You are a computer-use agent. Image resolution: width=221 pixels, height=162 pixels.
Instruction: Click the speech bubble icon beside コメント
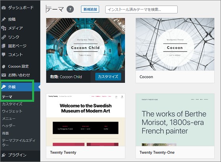(4, 55)
